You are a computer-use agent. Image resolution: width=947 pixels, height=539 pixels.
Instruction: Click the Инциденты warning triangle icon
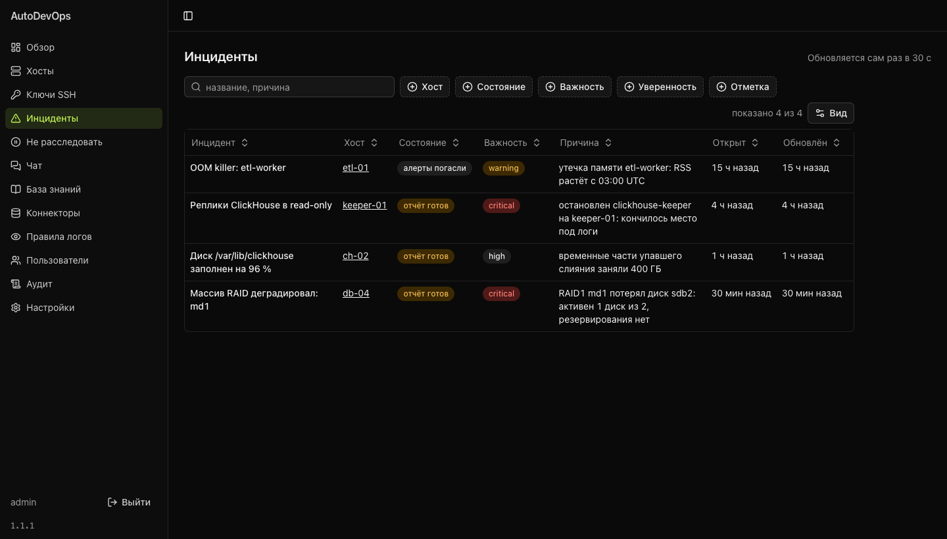click(x=16, y=118)
